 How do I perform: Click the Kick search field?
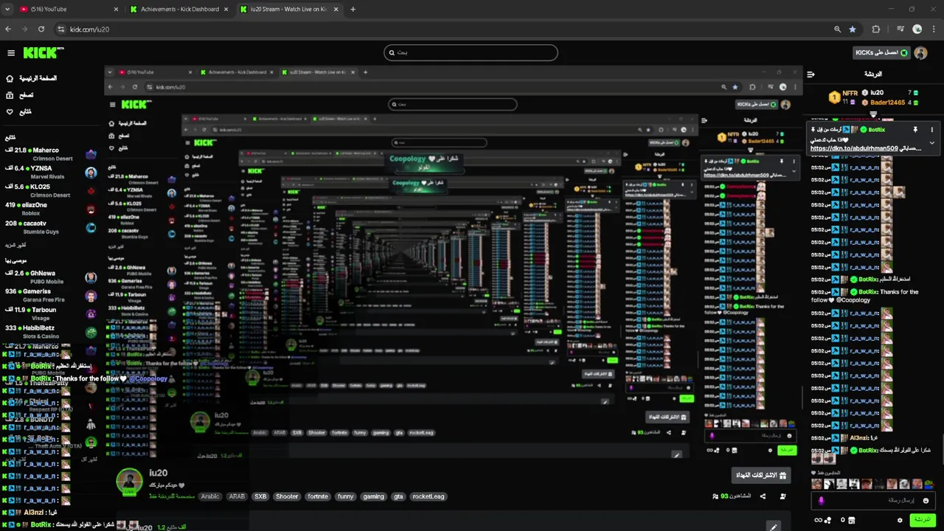click(471, 52)
